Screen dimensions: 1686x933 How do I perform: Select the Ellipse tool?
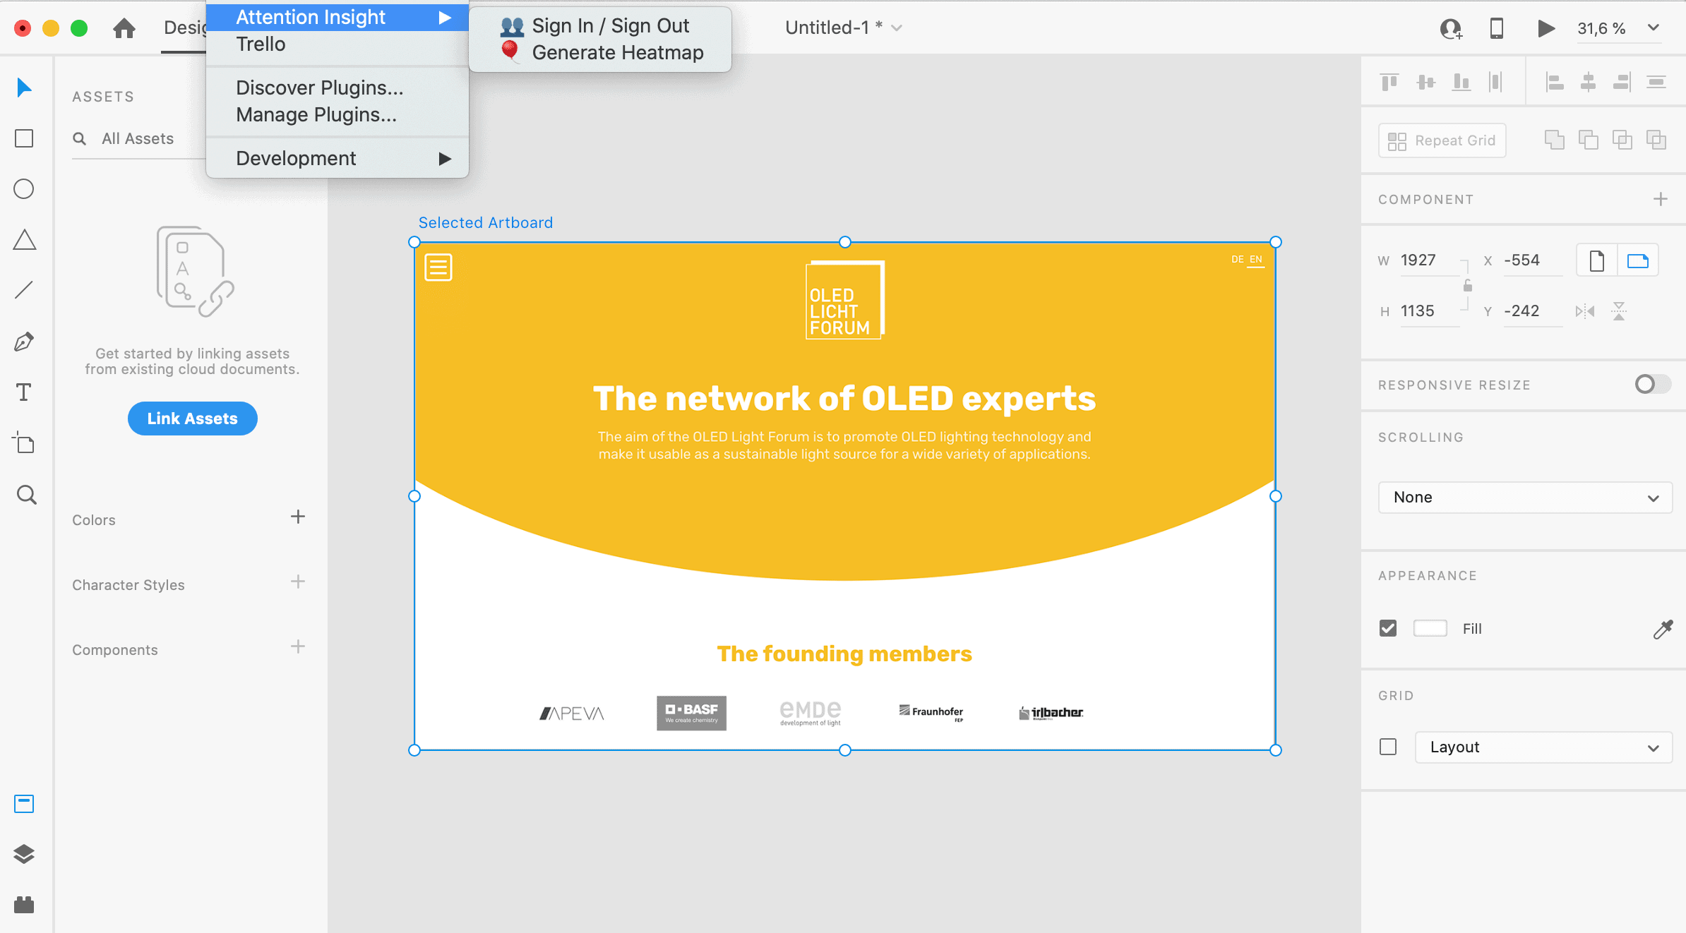23,189
